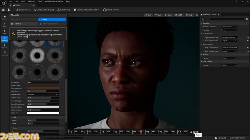Open the Details panel settings grid icon
The image size is (250, 140).
click(247, 19)
